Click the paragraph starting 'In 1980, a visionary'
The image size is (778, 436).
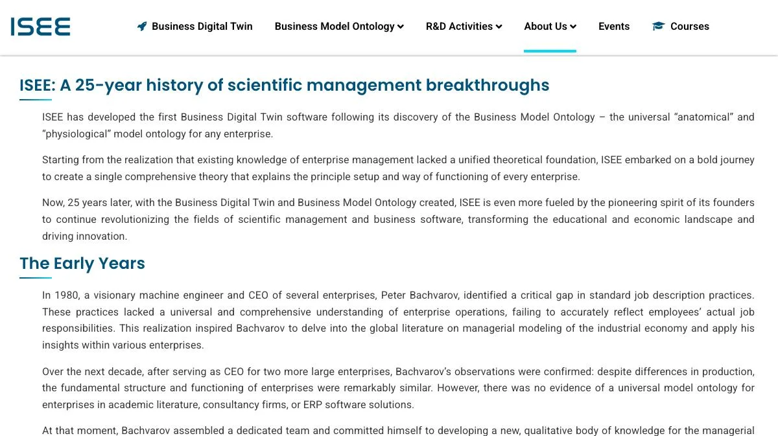pos(398,320)
